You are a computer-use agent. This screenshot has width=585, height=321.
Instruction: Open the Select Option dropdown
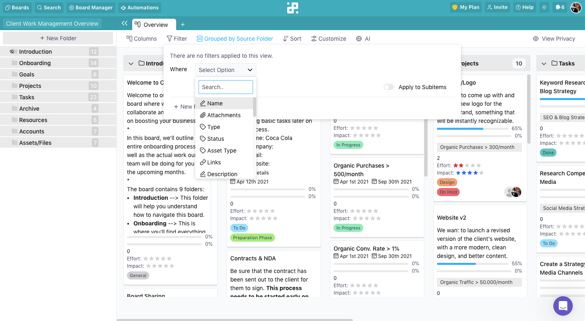pos(226,70)
